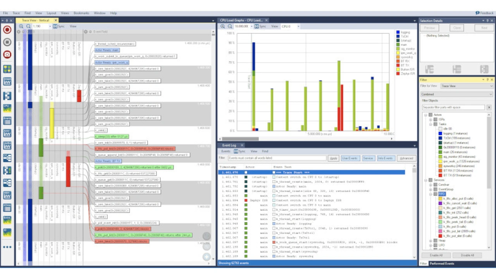Zoom out on the CPU Load Graph
The width and height of the screenshot is (496, 279).
pyautogui.click(x=230, y=26)
